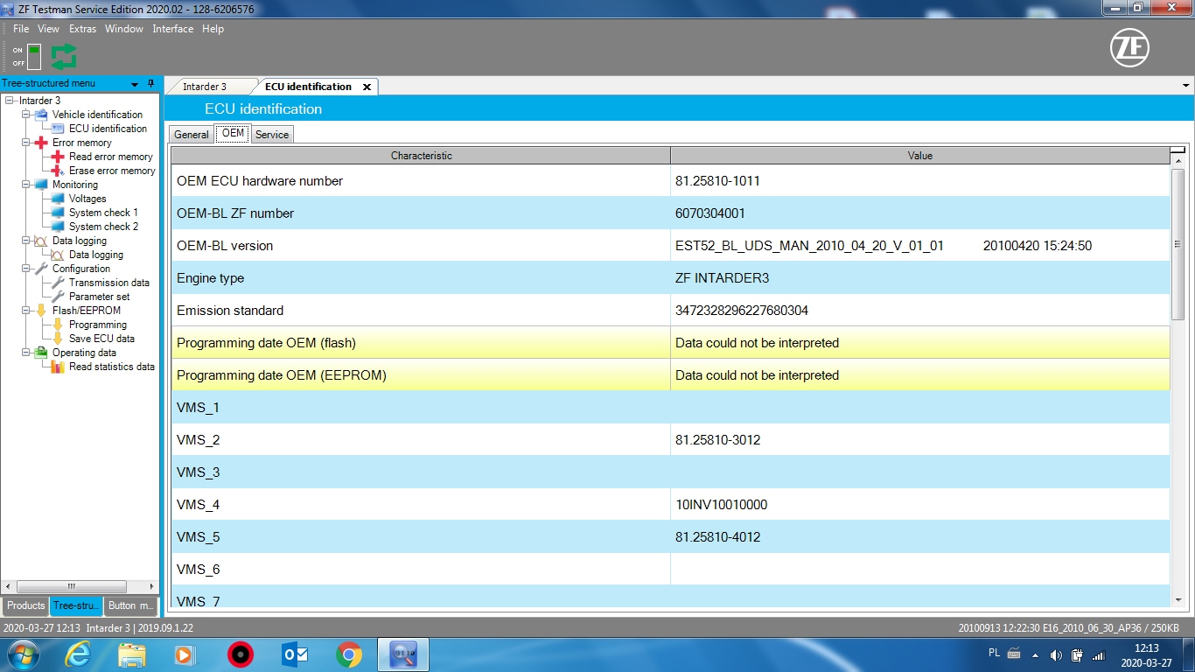This screenshot has width=1195, height=672.
Task: Collapse the Intarder 3 root tree node
Action: [10, 101]
